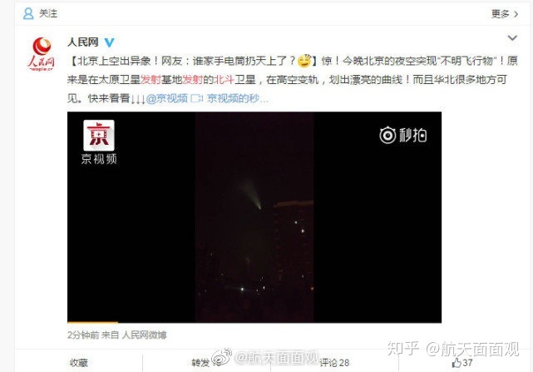Image resolution: width=533 pixels, height=372 pixels.
Task: Open the 评论 28 comments tab
Action: coord(334,363)
